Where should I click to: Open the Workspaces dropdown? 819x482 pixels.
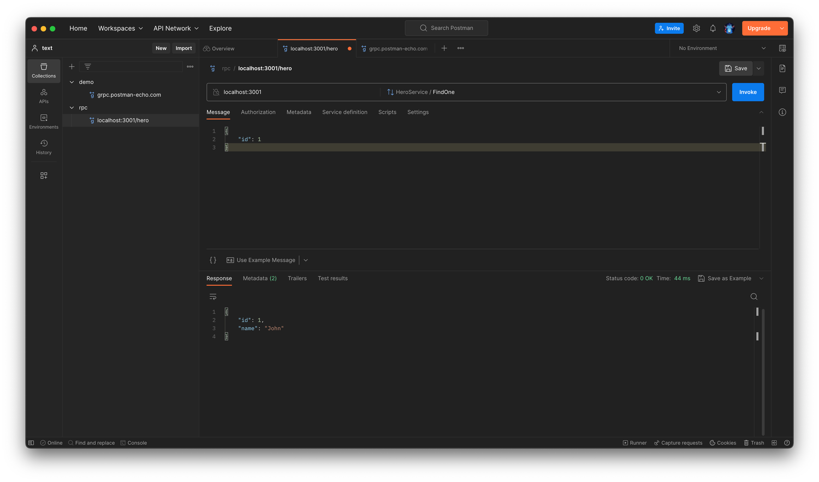click(120, 28)
